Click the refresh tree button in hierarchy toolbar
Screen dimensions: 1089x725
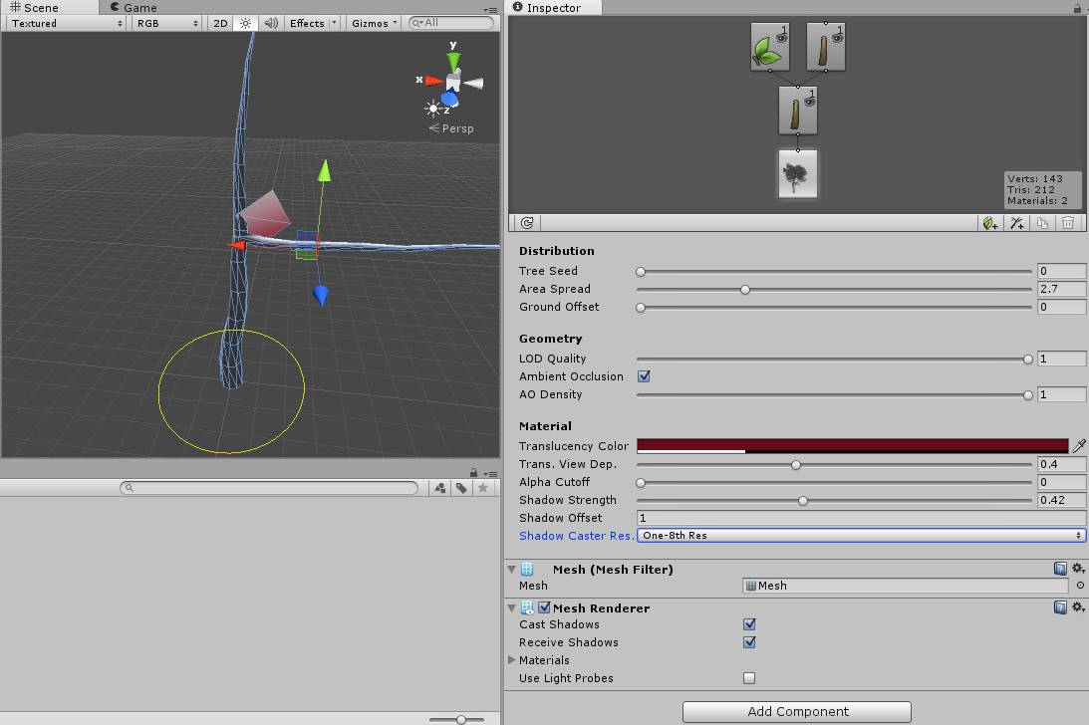(x=527, y=224)
